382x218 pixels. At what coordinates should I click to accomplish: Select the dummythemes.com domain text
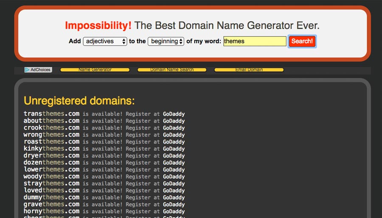[x=51, y=197]
